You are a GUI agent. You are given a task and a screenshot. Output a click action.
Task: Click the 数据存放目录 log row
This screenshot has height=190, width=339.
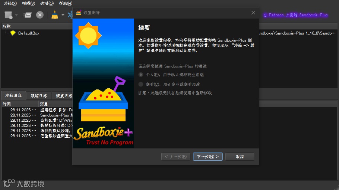pyautogui.click(x=37, y=125)
